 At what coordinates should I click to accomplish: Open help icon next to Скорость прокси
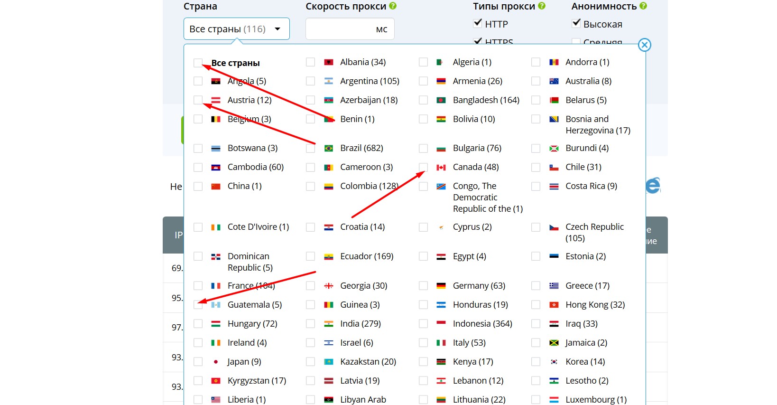coord(393,6)
